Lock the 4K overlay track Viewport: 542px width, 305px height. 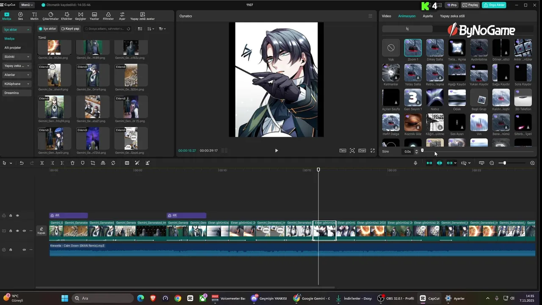[x=11, y=216]
